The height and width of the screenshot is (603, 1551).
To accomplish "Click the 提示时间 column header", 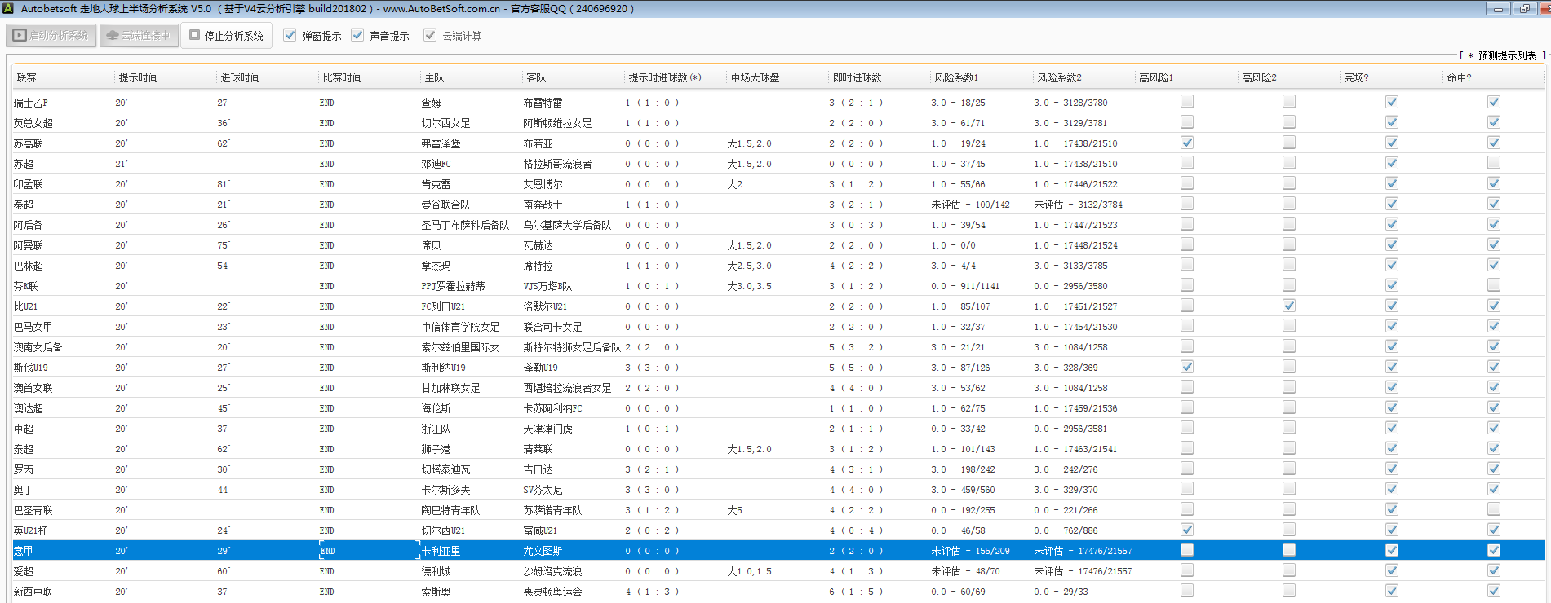I will coord(139,78).
